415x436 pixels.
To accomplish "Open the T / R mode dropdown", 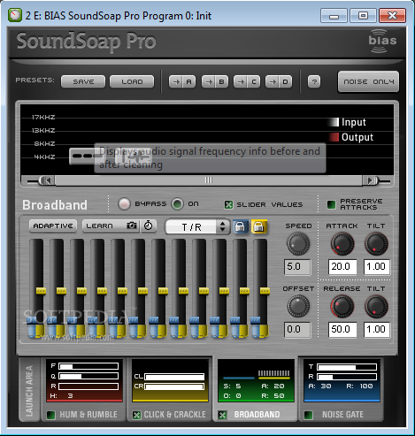I will [197, 226].
